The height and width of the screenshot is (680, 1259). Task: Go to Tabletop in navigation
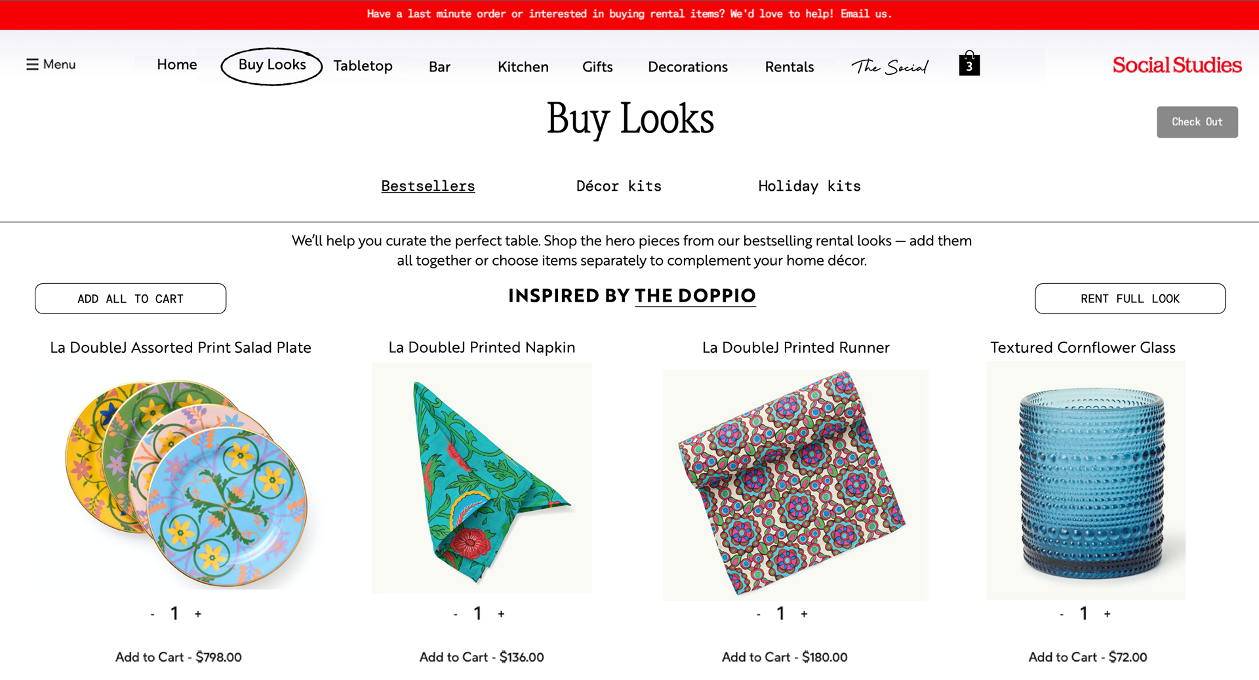tap(363, 66)
